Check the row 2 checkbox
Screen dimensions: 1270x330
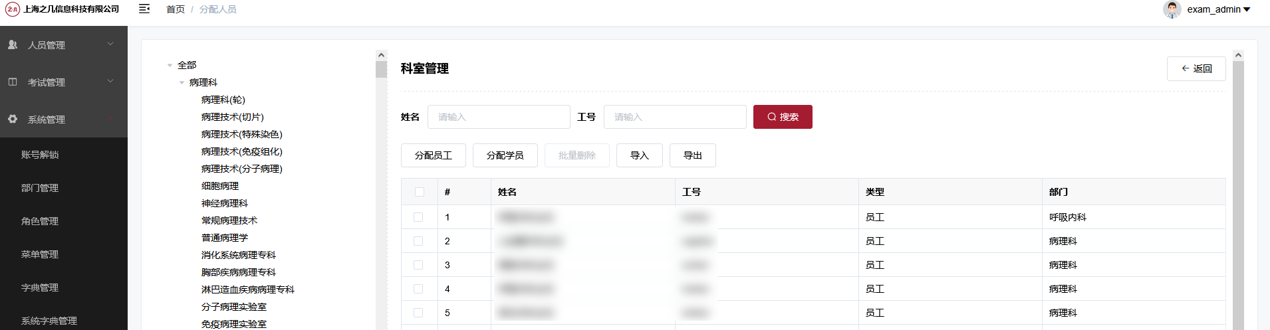click(x=418, y=241)
